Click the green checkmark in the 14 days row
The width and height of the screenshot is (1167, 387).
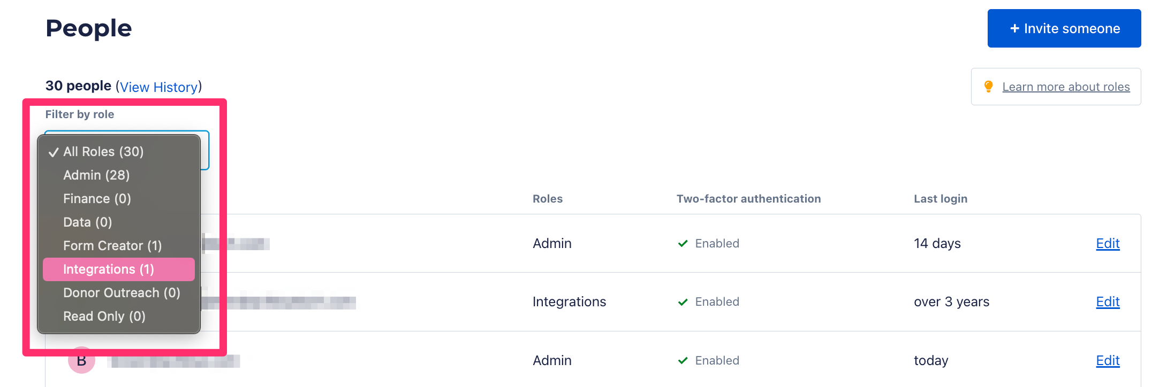(683, 244)
